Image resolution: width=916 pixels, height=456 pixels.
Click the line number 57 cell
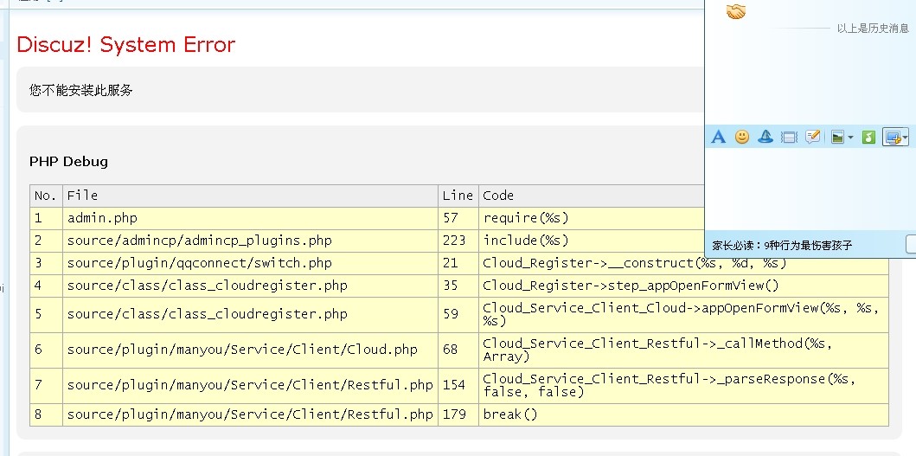click(x=458, y=218)
